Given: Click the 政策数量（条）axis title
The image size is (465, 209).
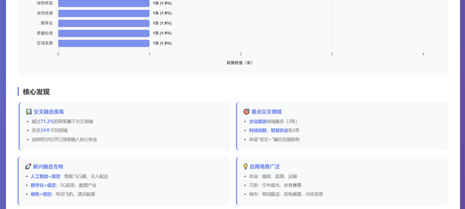Looking at the screenshot, I should point(240,63).
